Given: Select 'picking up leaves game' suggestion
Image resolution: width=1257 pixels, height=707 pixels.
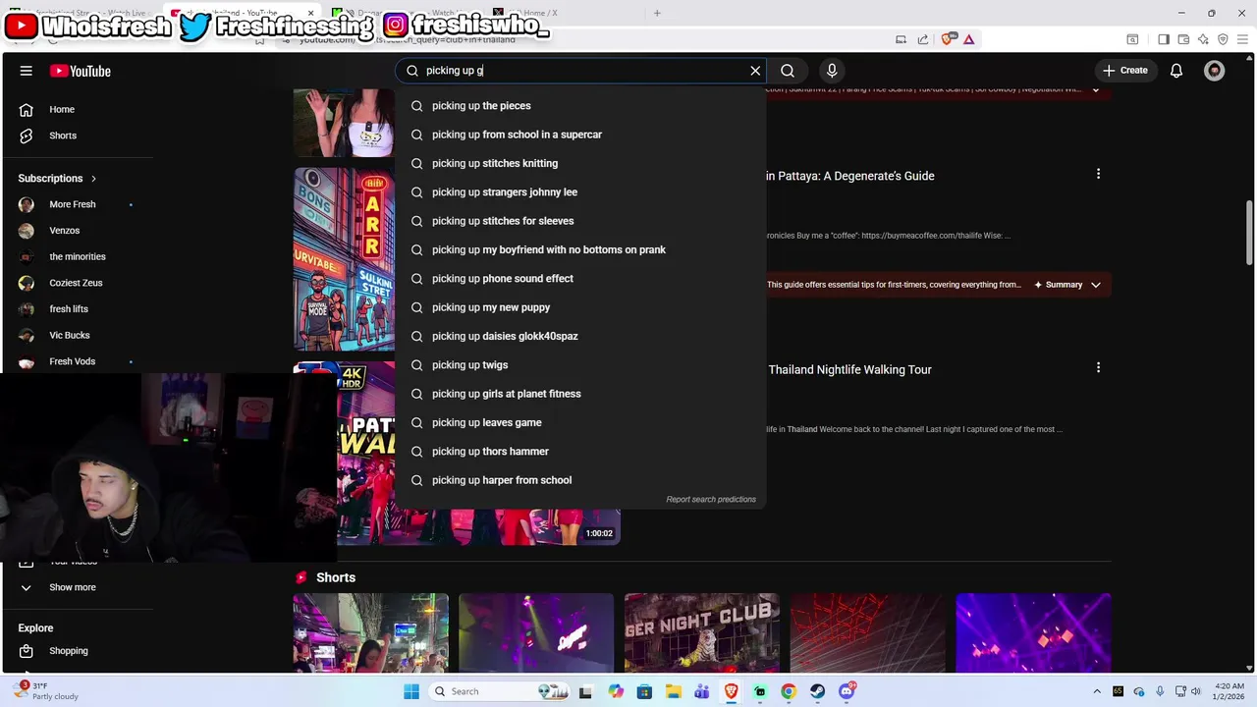Looking at the screenshot, I should coord(580,422).
